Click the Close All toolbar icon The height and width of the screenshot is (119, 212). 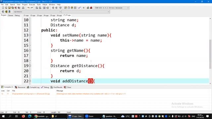(19, 8)
